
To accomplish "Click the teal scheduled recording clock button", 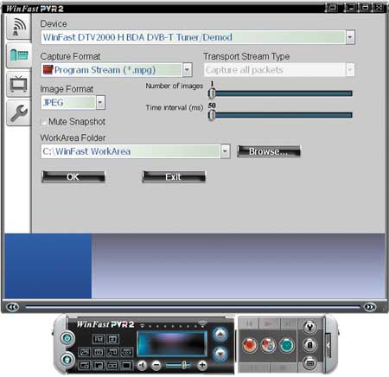I will coord(287,345).
